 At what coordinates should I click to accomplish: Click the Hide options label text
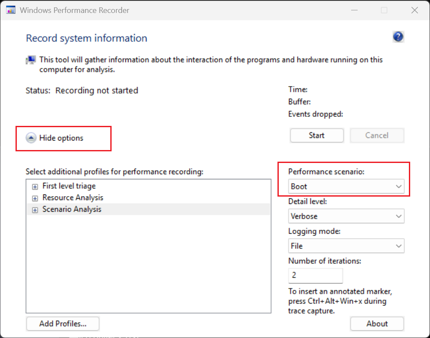coord(61,138)
